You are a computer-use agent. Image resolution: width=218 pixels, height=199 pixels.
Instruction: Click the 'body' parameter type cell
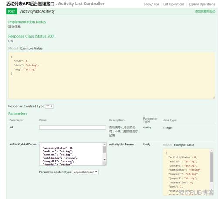[x=147, y=144]
